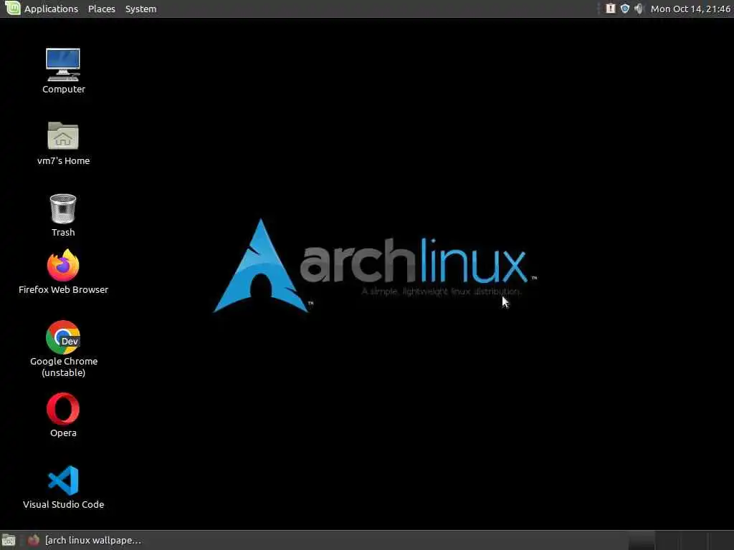Click the update manager shield icon
The width and height of the screenshot is (734, 550).
(x=625, y=9)
